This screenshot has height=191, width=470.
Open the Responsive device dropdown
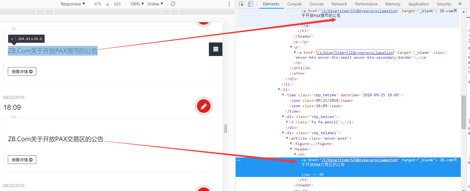tap(73, 4)
